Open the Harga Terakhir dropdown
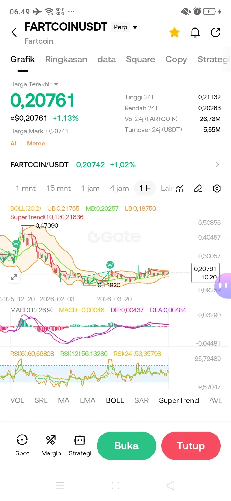 tap(34, 84)
